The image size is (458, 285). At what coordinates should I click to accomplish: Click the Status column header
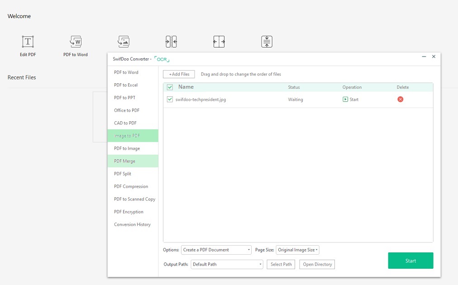tap(294, 87)
